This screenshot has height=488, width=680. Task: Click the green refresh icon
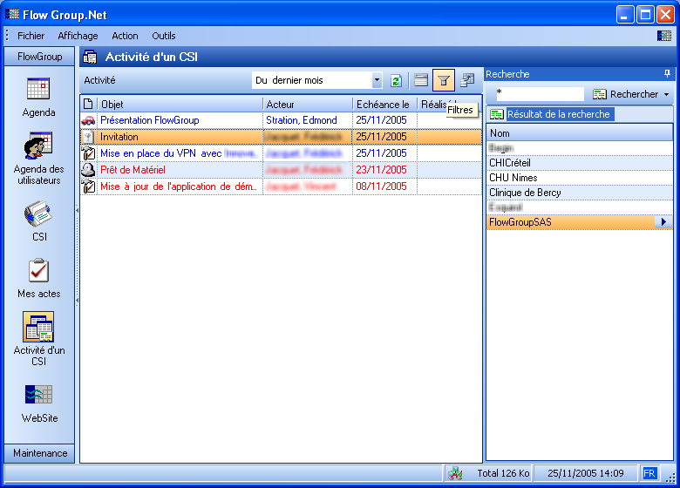point(396,81)
